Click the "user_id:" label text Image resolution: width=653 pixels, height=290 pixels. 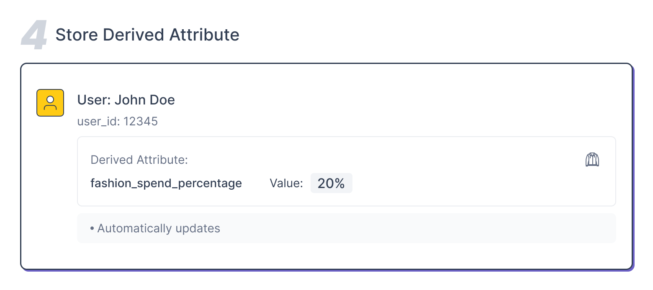(x=98, y=122)
